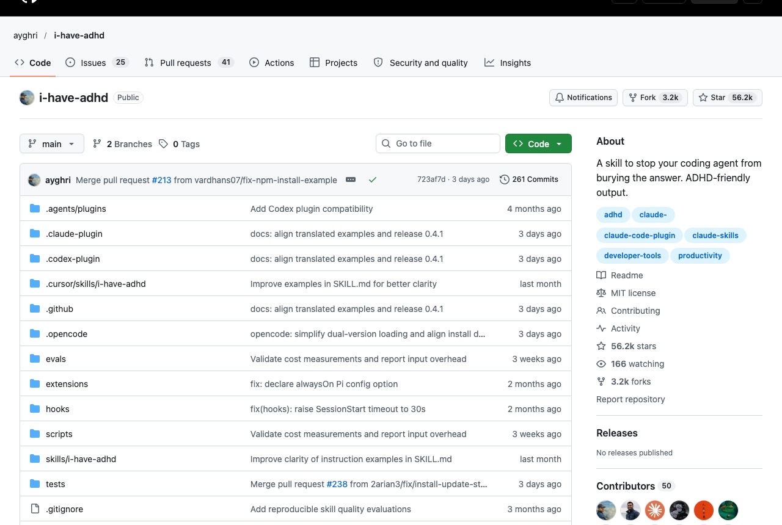Screen dimensions: 782x525
Task: Click ayghri's avatar in latest commit row
Action: click(35, 180)
